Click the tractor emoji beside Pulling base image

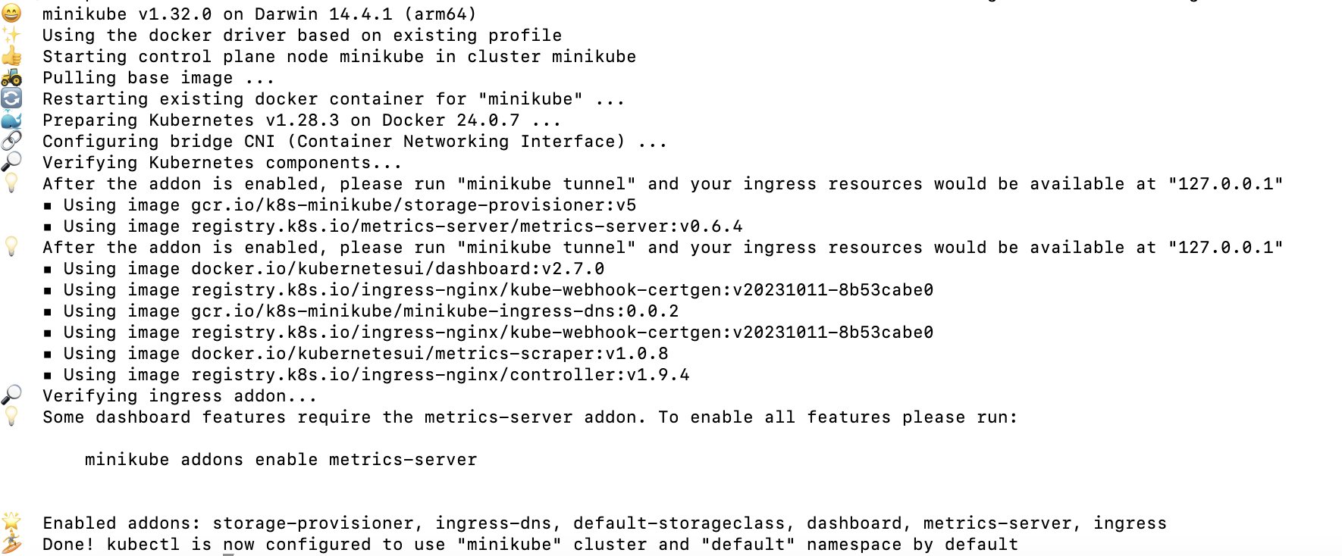coord(11,77)
